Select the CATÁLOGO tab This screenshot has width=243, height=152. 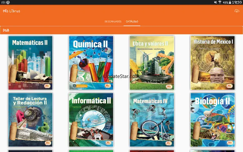click(x=132, y=22)
